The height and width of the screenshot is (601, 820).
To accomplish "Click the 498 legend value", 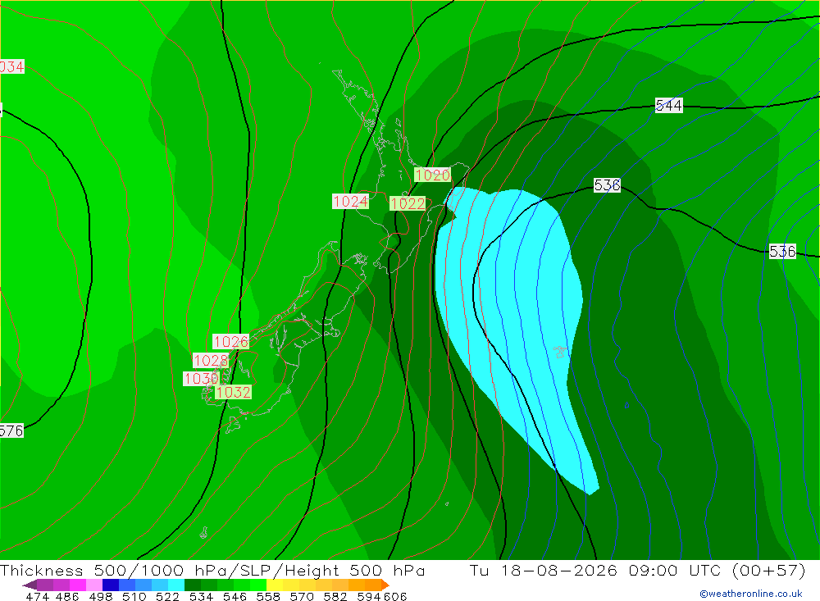I will [101, 596].
